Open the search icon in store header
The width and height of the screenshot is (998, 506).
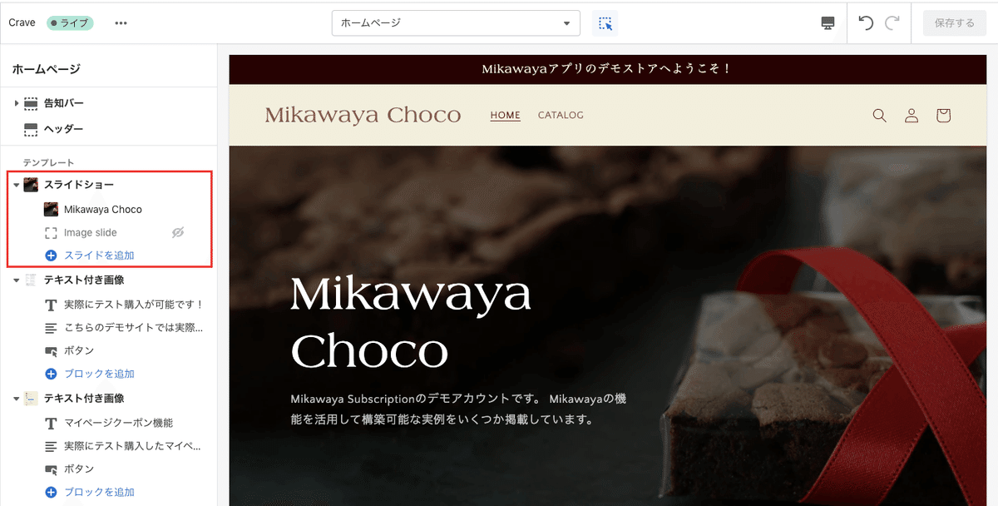click(879, 116)
